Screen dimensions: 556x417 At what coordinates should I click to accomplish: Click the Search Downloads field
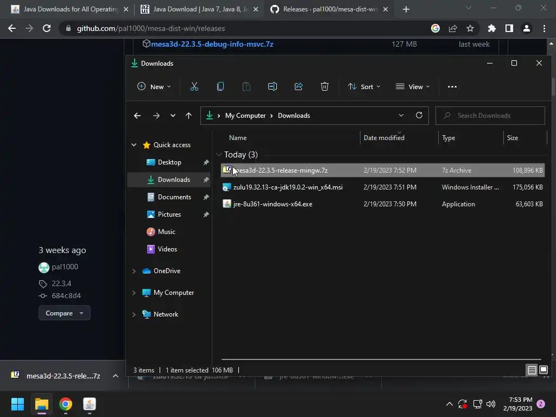[490, 116]
